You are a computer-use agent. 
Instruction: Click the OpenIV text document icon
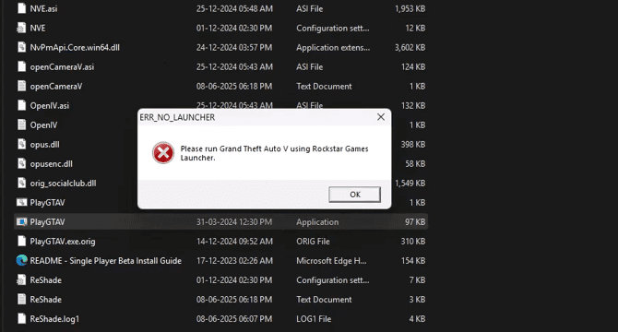22,125
